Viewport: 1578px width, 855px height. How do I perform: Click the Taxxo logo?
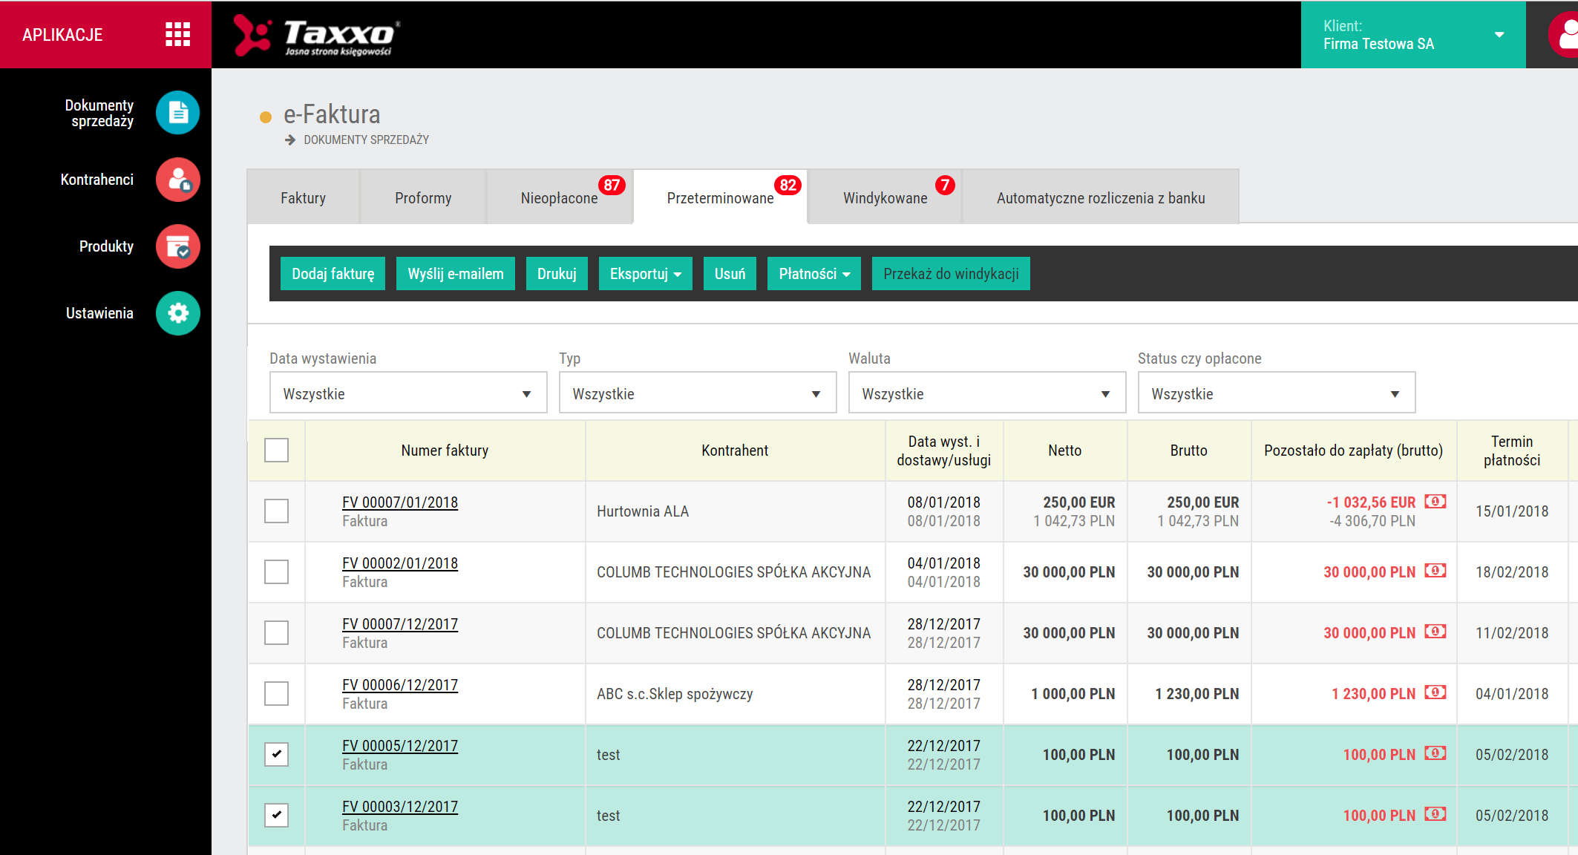tap(317, 35)
